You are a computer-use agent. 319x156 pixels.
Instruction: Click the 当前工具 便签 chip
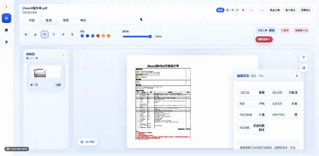(x=266, y=30)
